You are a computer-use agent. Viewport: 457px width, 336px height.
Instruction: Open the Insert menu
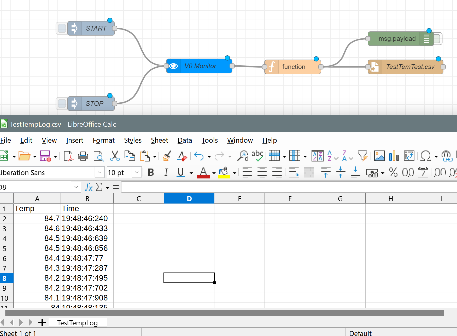coord(75,140)
